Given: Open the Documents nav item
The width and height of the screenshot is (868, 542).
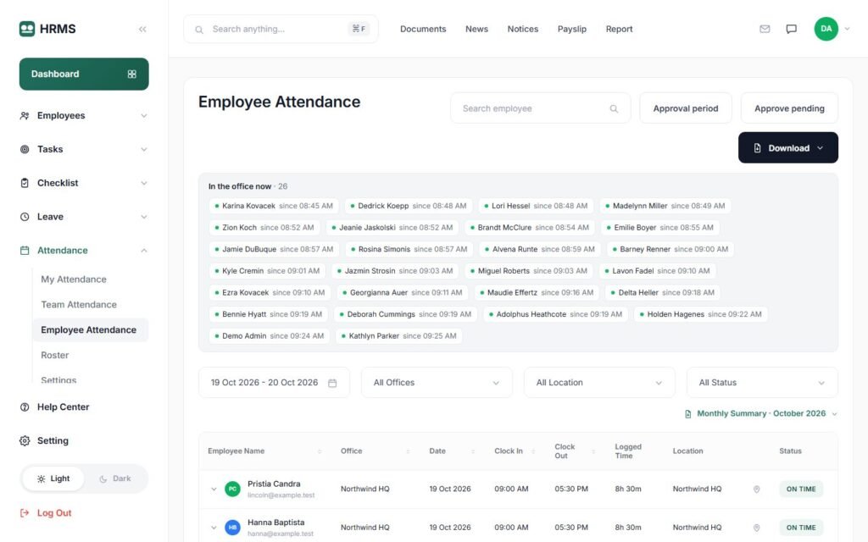Looking at the screenshot, I should pyautogui.click(x=423, y=29).
